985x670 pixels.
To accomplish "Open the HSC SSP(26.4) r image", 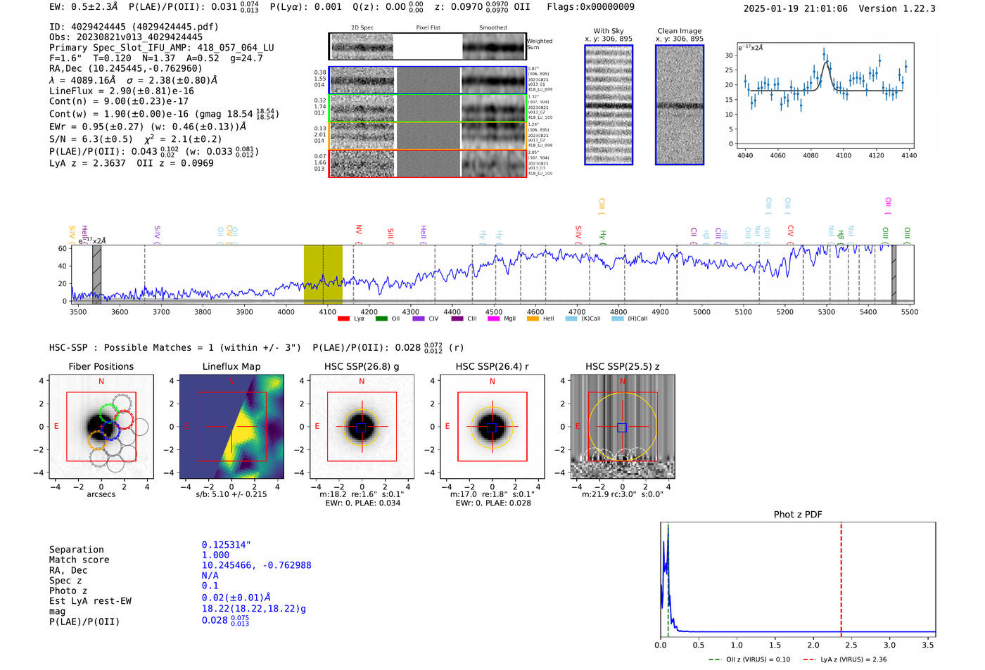I will click(492, 427).
